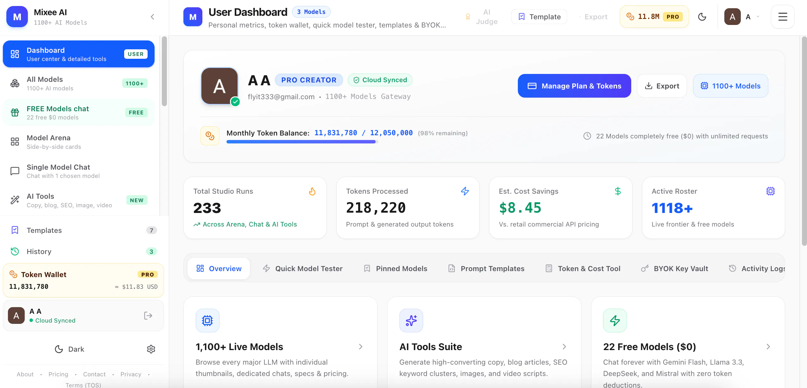Image resolution: width=807 pixels, height=388 pixels.
Task: Switch to the Prompt Templates tab
Action: pos(486,269)
